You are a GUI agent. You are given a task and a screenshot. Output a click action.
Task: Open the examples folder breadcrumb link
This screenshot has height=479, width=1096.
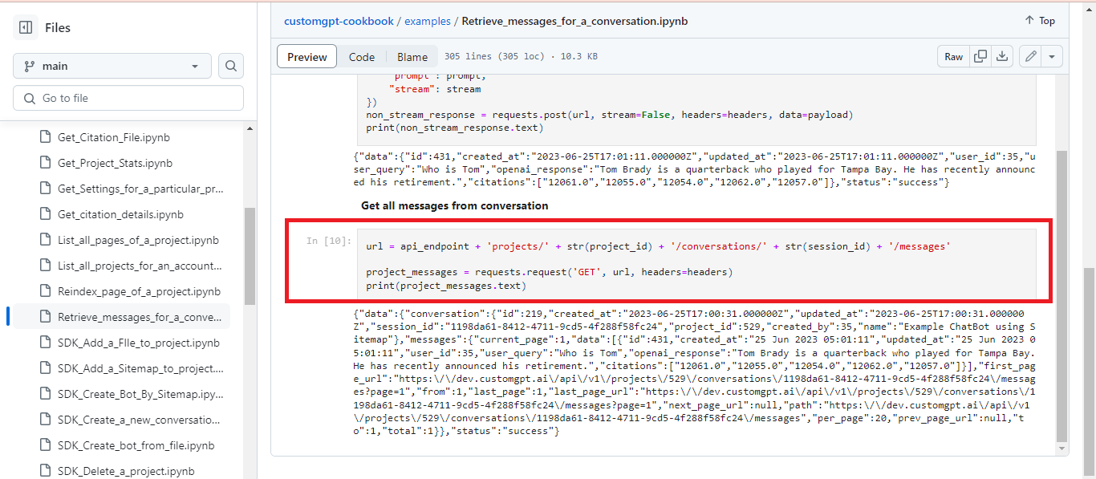pos(428,21)
